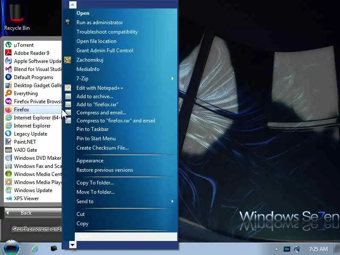The width and height of the screenshot is (340, 255).
Task: Click the context menu scroll-down arrow
Action: (73, 245)
